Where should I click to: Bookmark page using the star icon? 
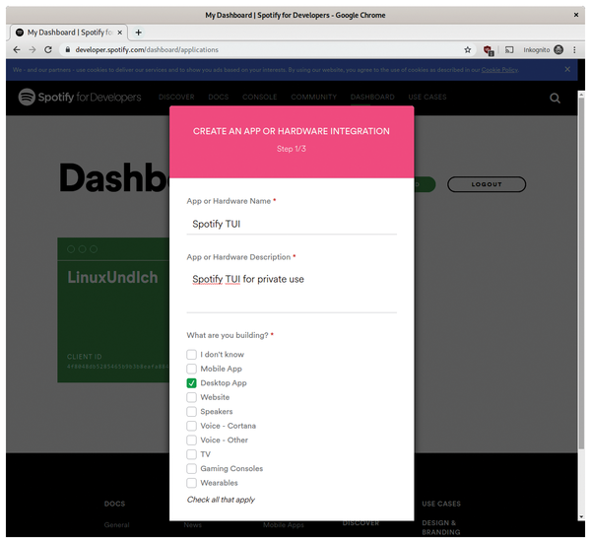coord(468,49)
